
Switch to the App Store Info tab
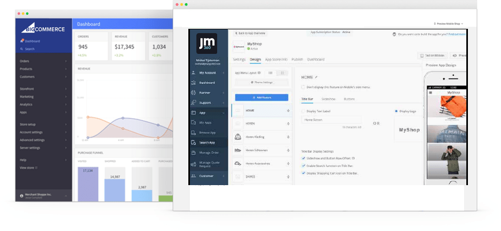[276, 59]
